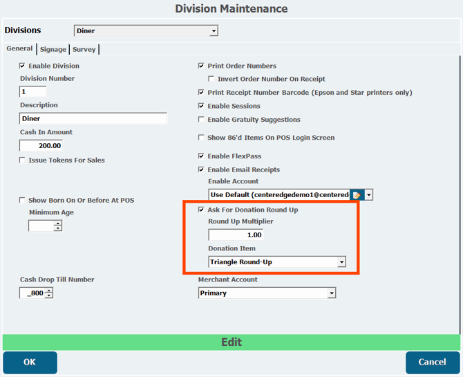Click the Minimum Age spinner arrows
Image resolution: width=463 pixels, height=377 pixels.
tap(57, 226)
